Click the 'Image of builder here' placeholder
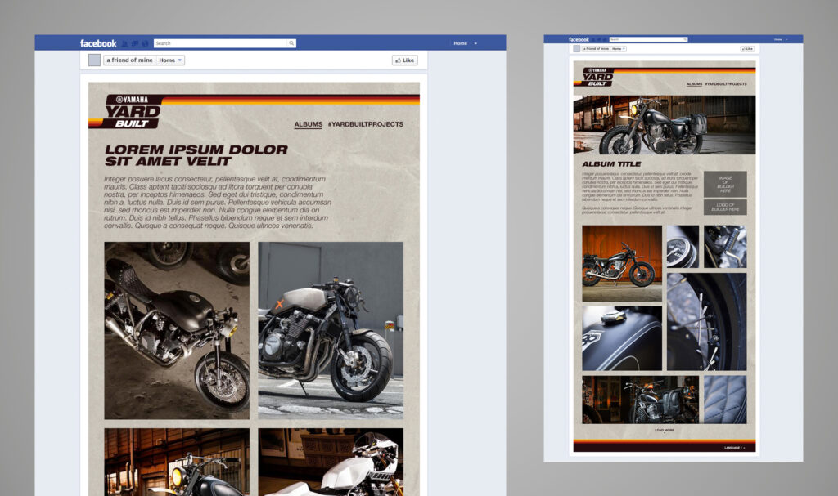Viewport: 838px width, 496px height. click(x=725, y=184)
